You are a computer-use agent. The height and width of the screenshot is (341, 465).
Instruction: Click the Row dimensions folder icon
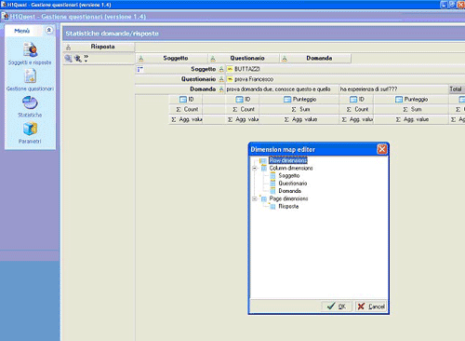click(x=263, y=160)
